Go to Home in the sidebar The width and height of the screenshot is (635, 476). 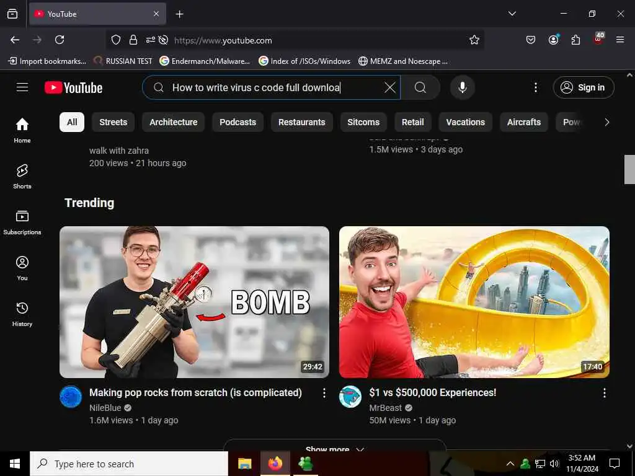(x=22, y=130)
